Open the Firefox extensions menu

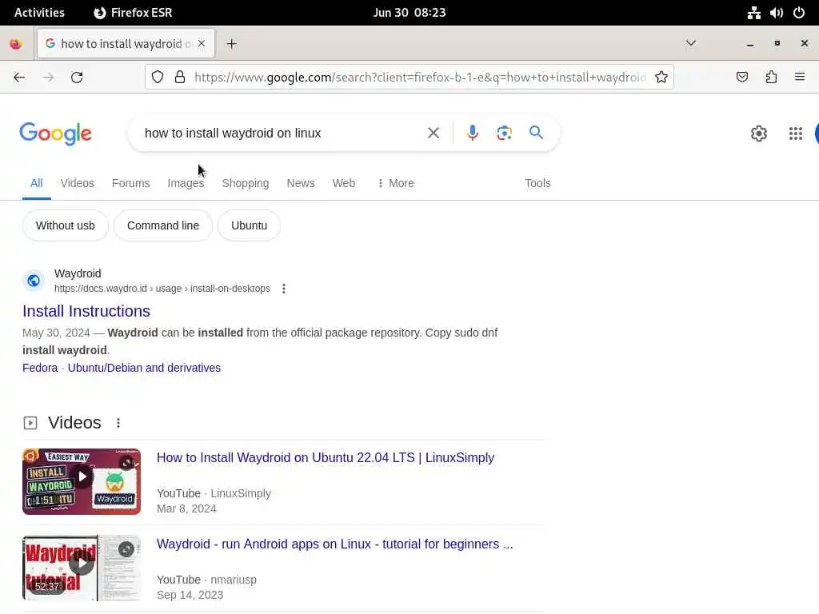(771, 78)
